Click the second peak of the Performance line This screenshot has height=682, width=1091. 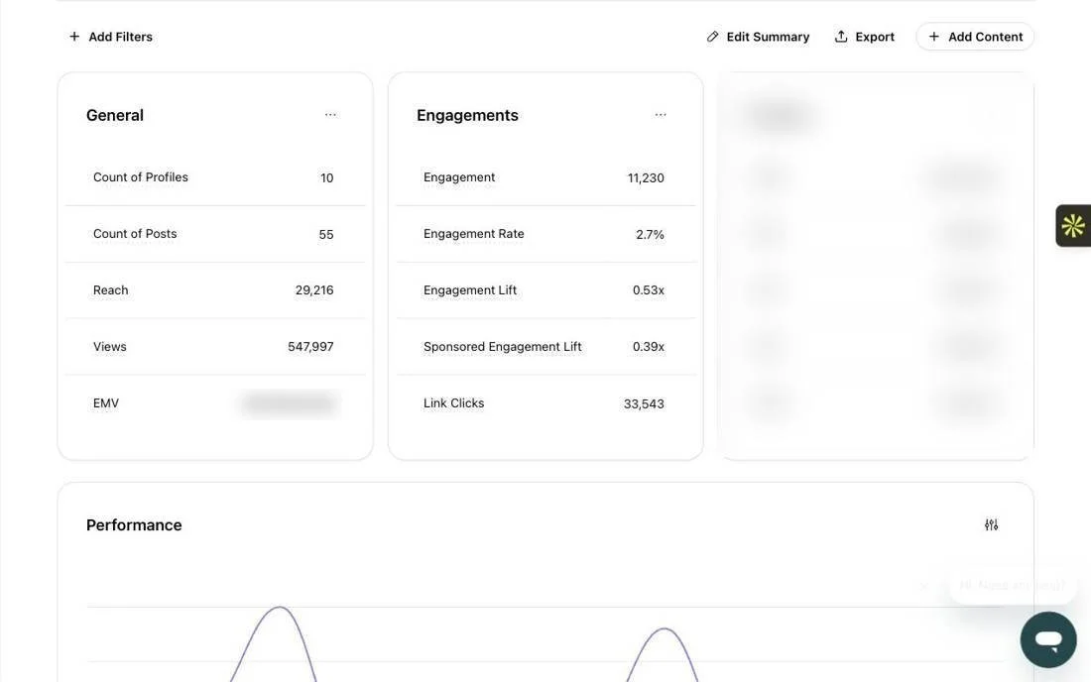tap(665, 629)
